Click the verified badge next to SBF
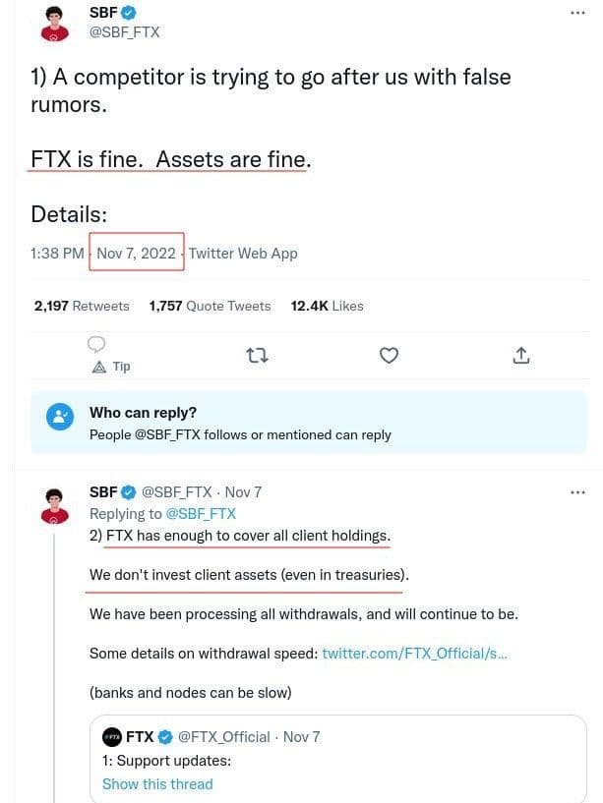 129,13
